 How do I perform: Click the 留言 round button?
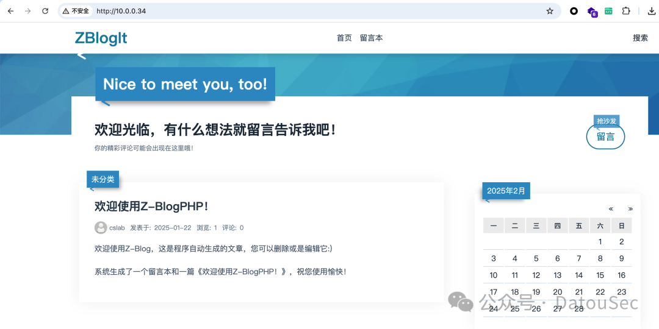(x=606, y=136)
